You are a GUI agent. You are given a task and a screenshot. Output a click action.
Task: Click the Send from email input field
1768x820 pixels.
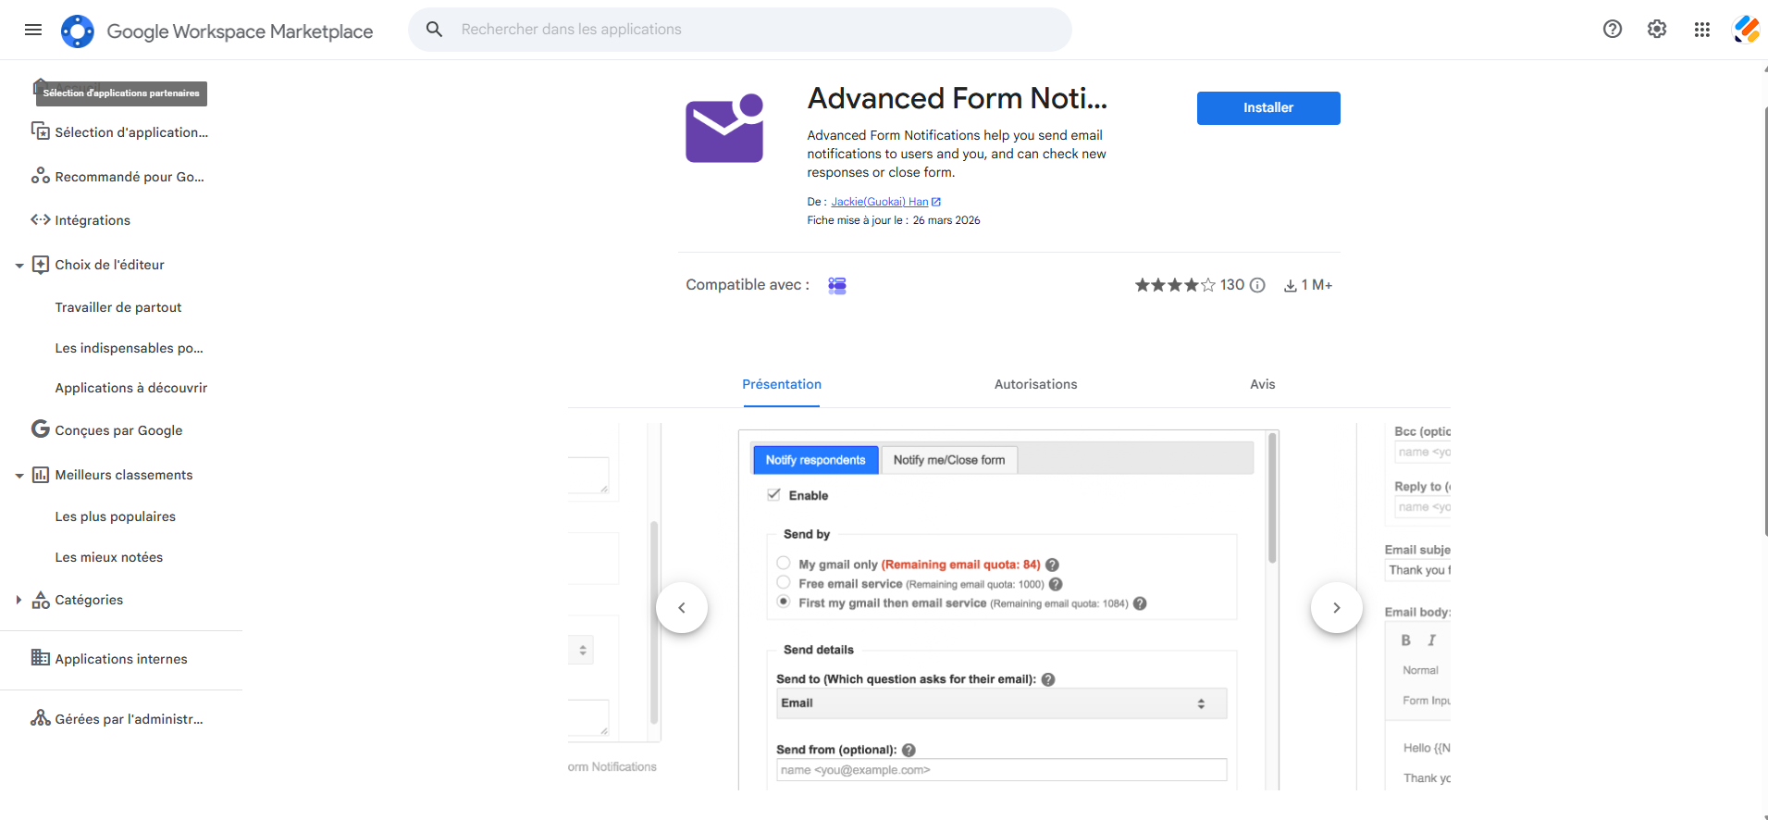1002,770
